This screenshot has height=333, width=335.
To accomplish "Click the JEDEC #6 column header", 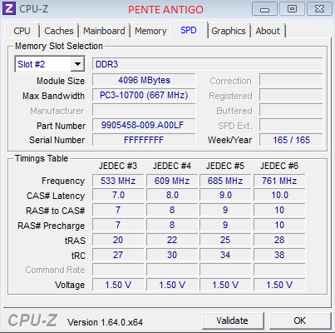I will click(279, 166).
